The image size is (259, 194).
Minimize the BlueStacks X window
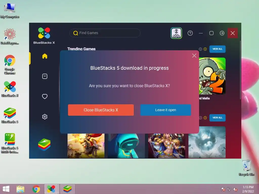(201, 33)
